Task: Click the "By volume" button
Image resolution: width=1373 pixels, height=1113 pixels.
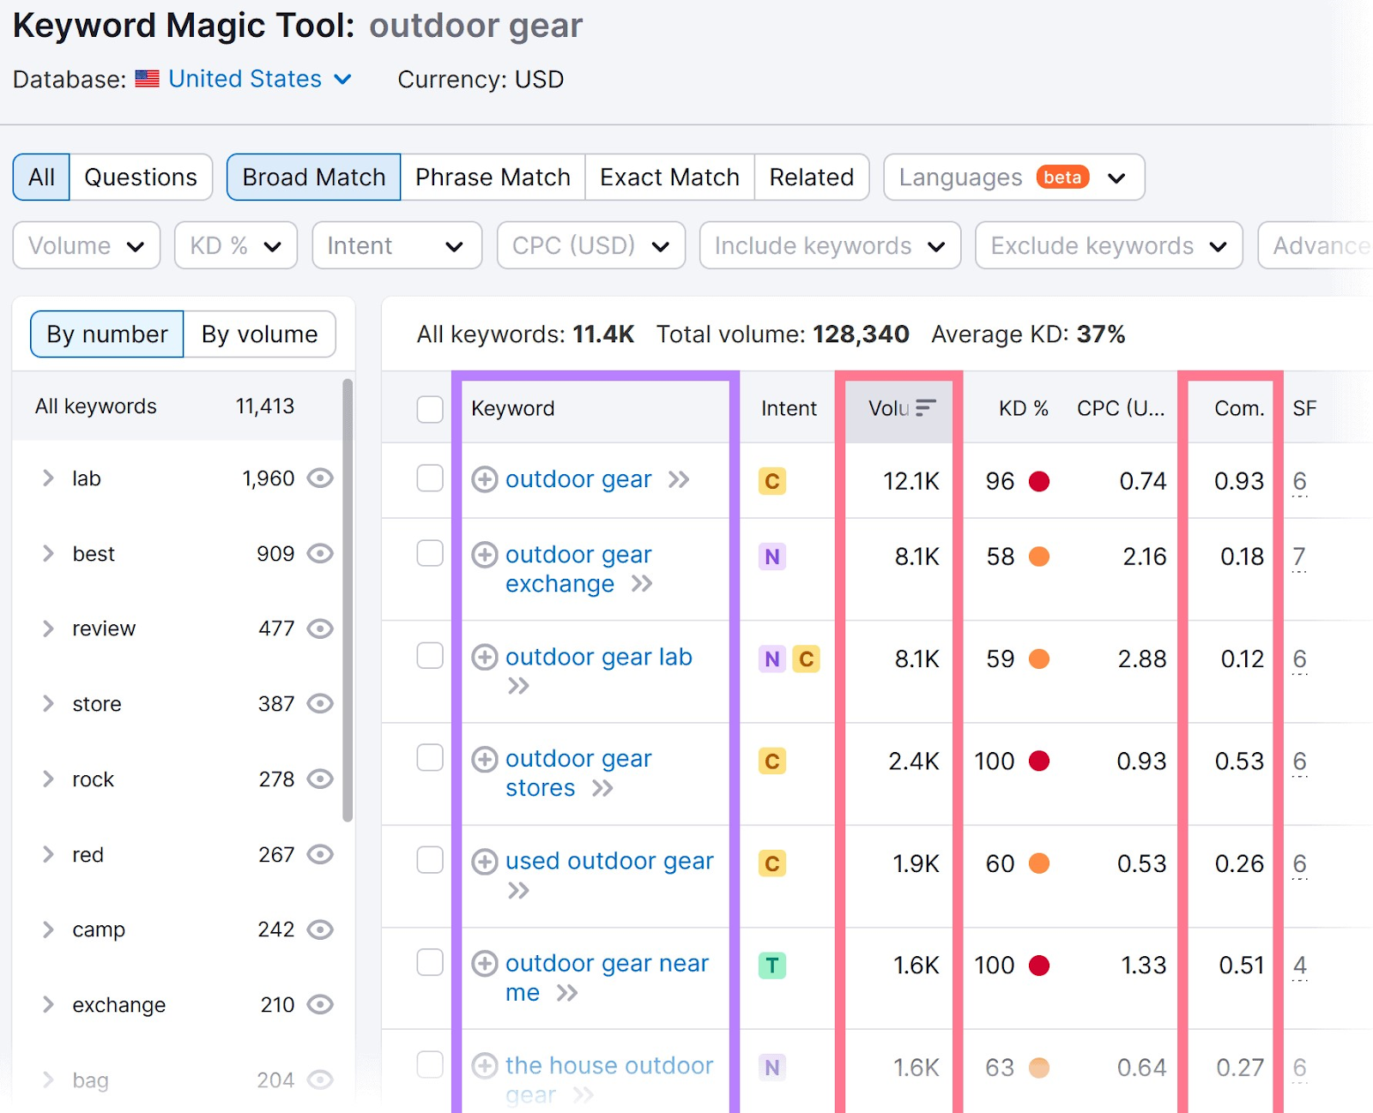Action: (259, 334)
